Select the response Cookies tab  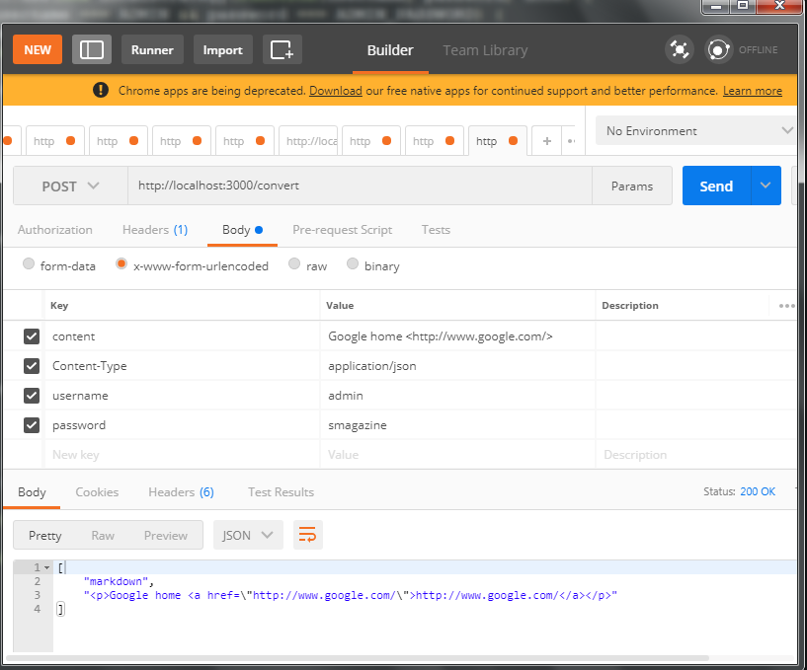pyautogui.click(x=97, y=492)
